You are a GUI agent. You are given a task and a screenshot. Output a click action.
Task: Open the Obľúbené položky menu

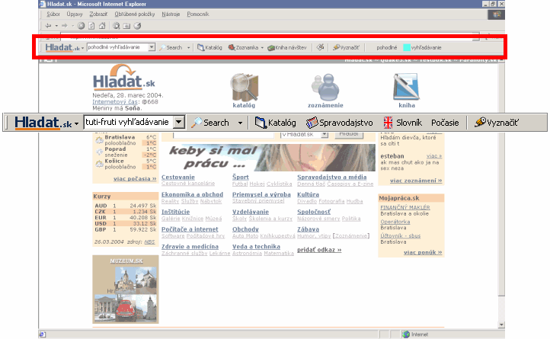(x=135, y=14)
